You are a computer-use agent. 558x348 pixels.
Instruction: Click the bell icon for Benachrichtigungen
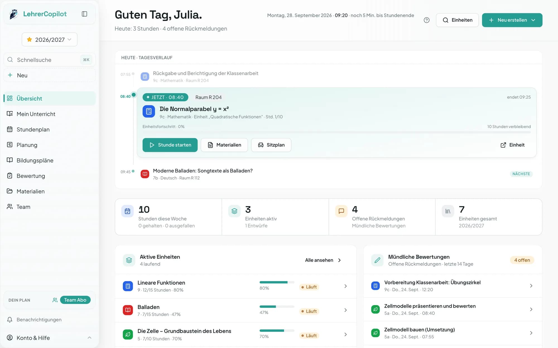10,320
